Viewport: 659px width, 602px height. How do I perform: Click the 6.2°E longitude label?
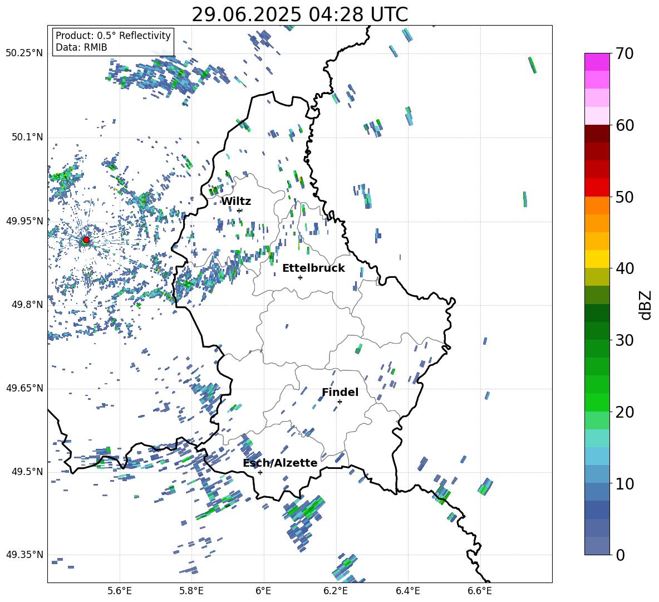point(336,591)
